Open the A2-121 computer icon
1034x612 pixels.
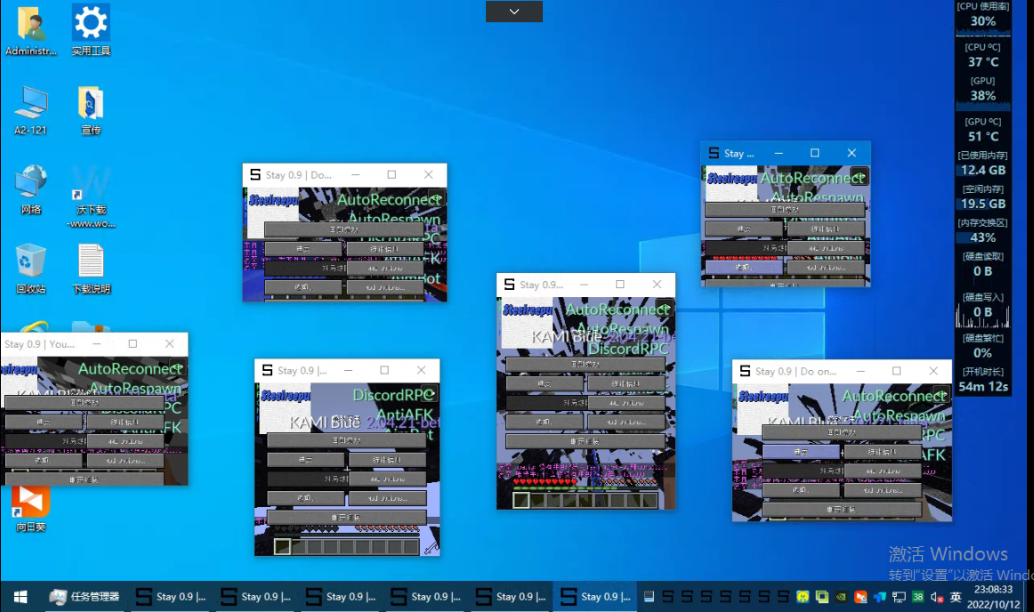pos(31,103)
